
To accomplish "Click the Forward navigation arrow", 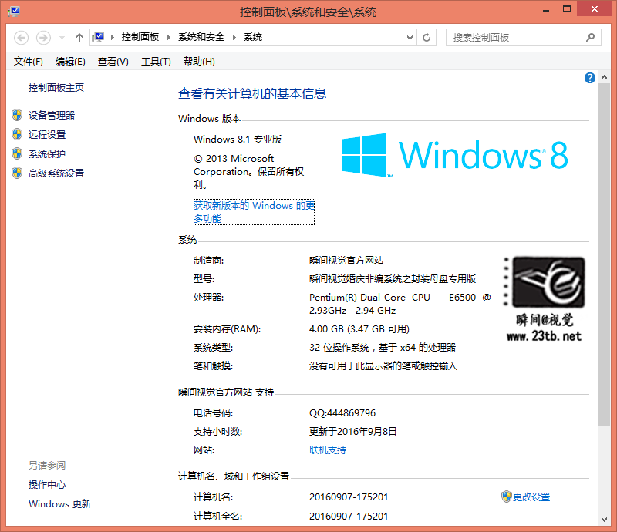I will point(43,38).
